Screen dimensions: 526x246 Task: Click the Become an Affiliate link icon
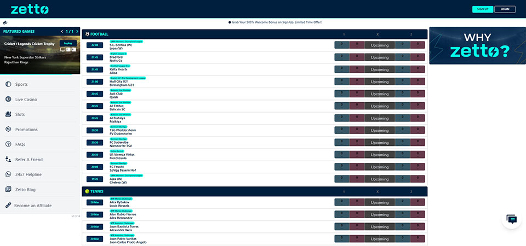(8, 205)
